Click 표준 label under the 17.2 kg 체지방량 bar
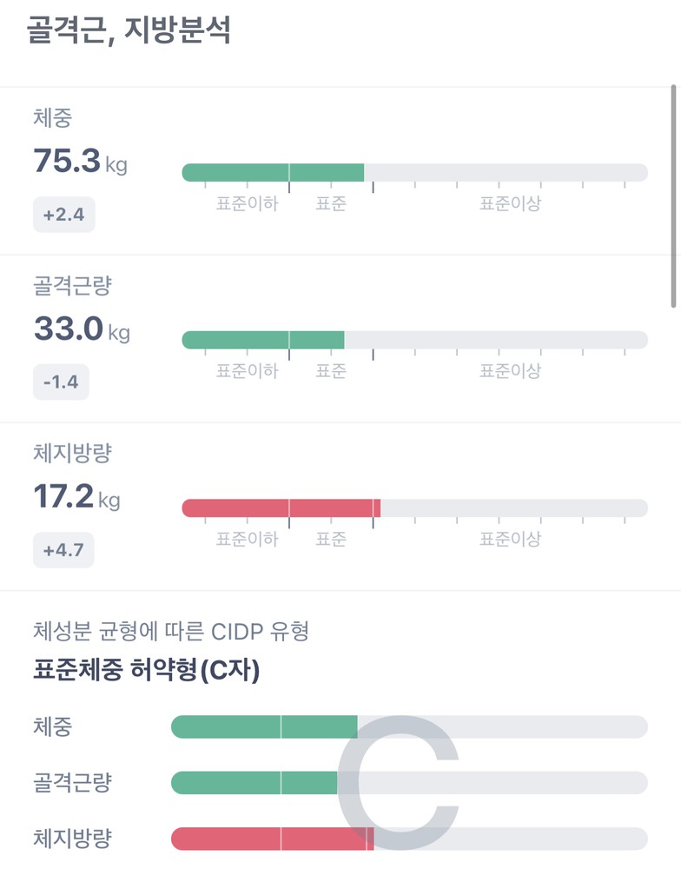Viewport: 681px width, 869px height. [x=330, y=540]
